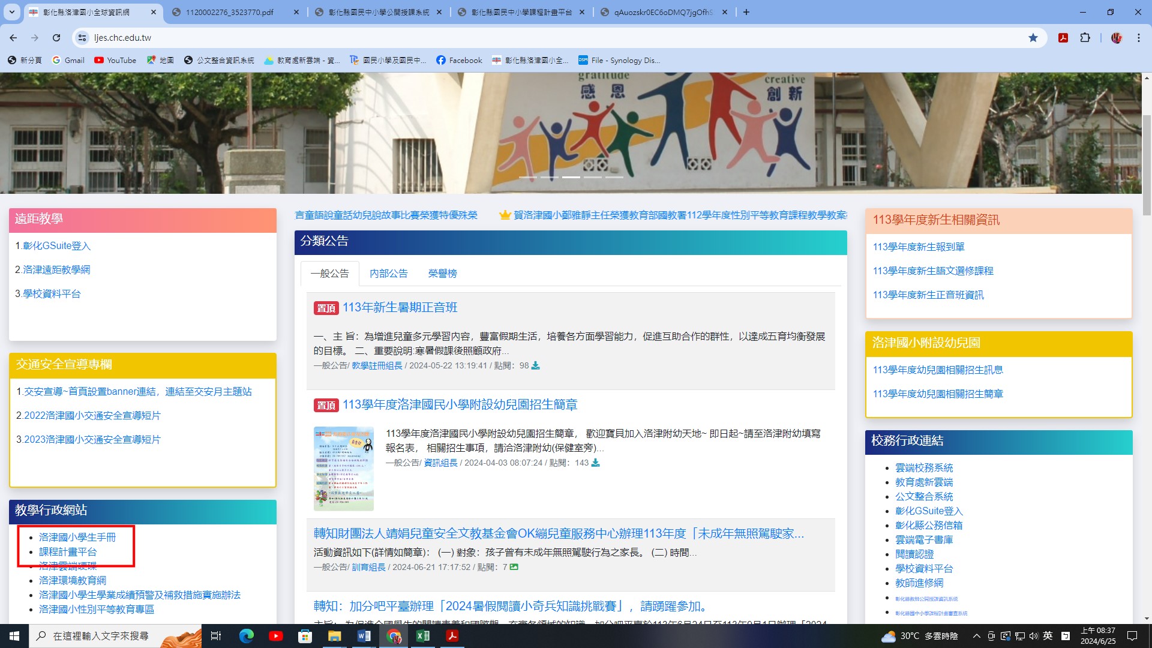
Task: Click the taskbar search box
Action: (115, 636)
